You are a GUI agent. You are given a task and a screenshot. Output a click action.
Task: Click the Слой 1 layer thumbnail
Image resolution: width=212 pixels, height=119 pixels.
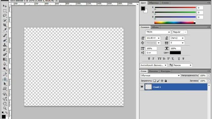point(148,87)
